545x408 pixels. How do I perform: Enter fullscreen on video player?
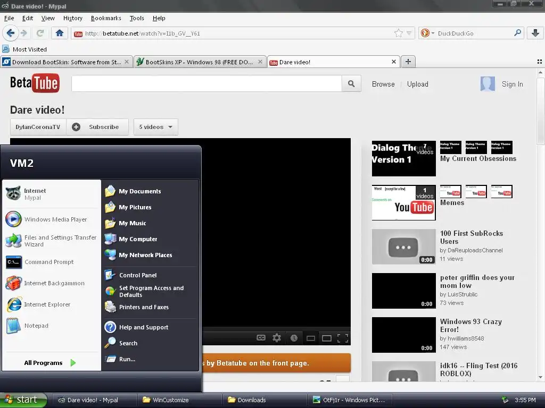pos(343,338)
